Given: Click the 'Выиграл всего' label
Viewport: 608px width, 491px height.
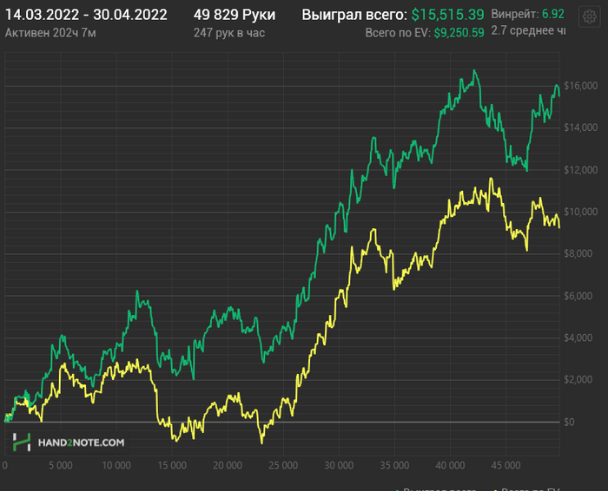Looking at the screenshot, I should click(x=354, y=15).
